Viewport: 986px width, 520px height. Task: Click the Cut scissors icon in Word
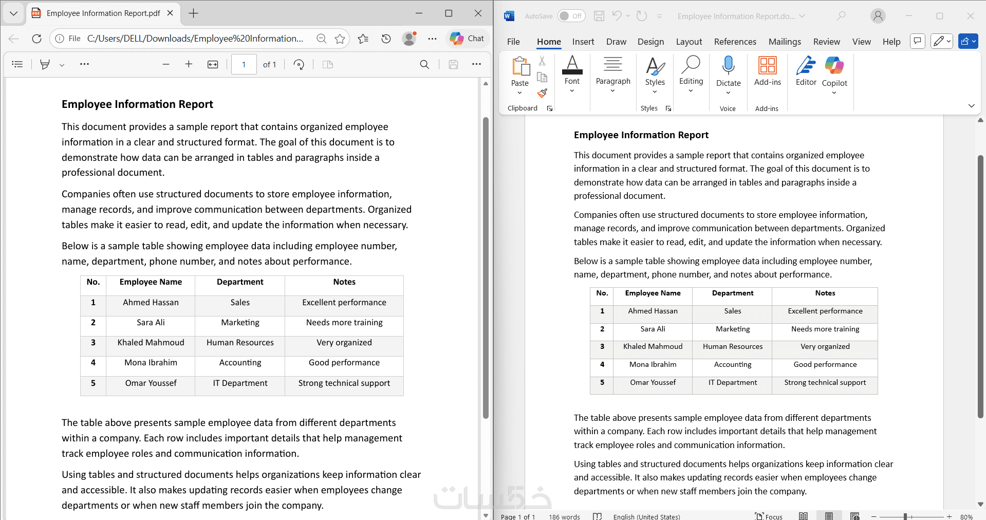[542, 61]
